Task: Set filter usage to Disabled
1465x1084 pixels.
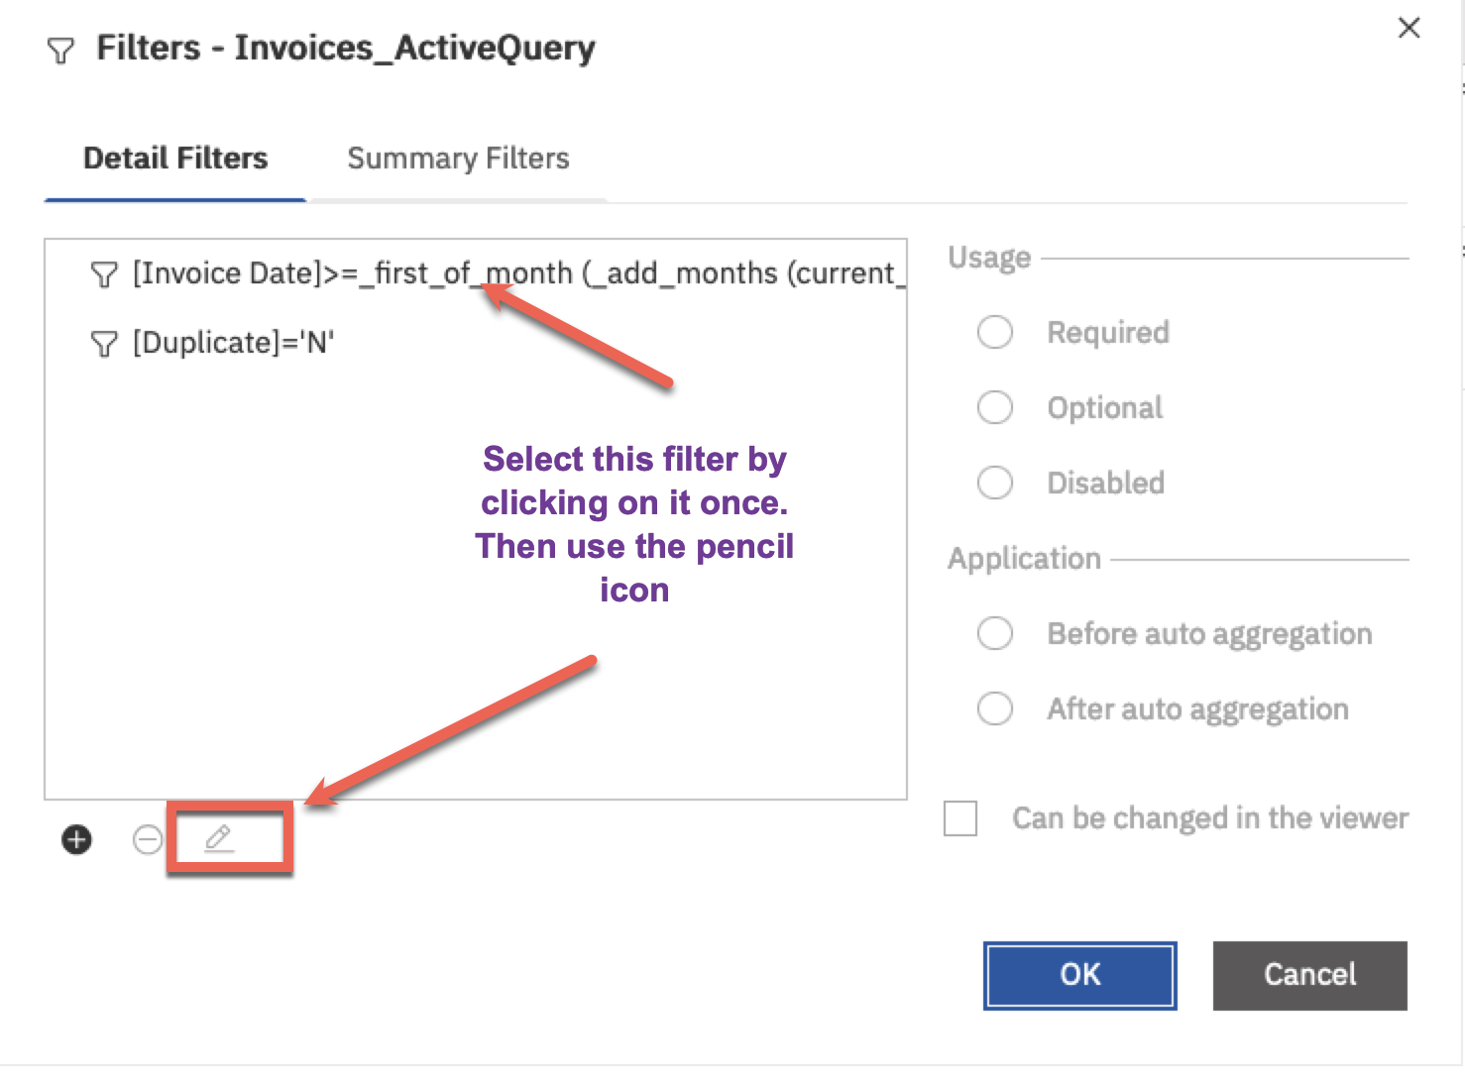Action: point(995,483)
